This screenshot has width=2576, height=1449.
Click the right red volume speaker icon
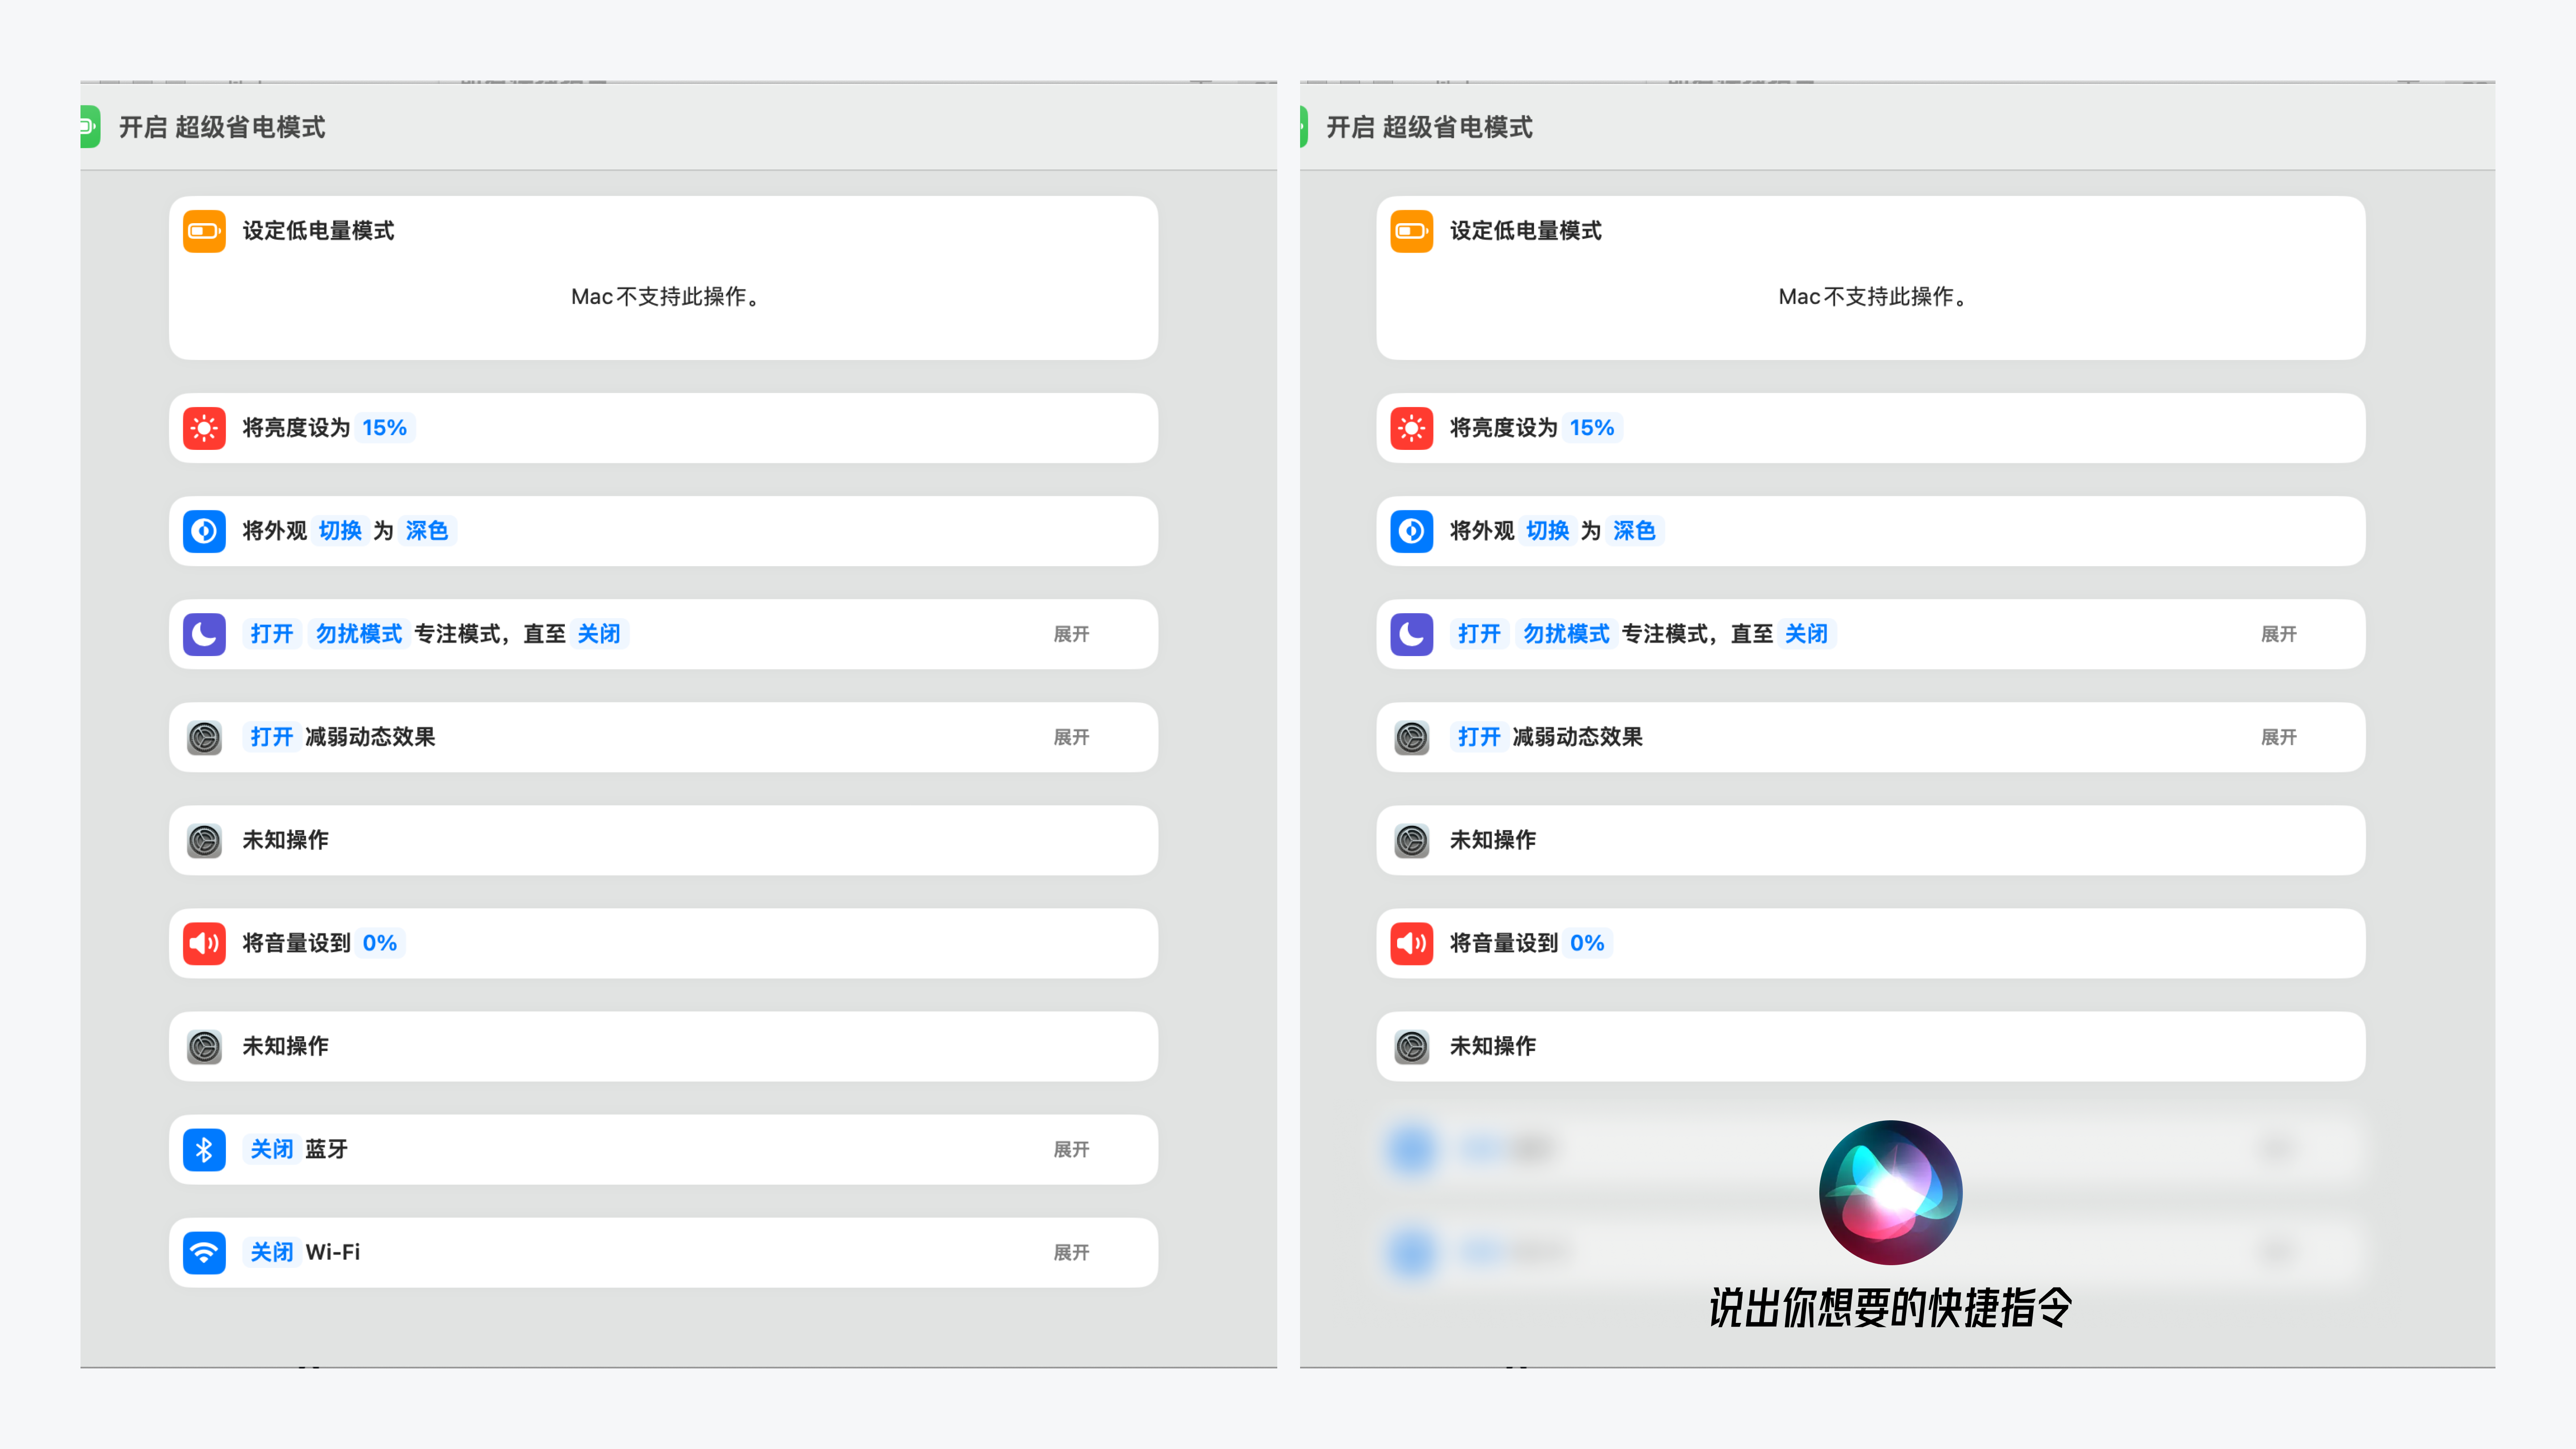(x=1411, y=943)
